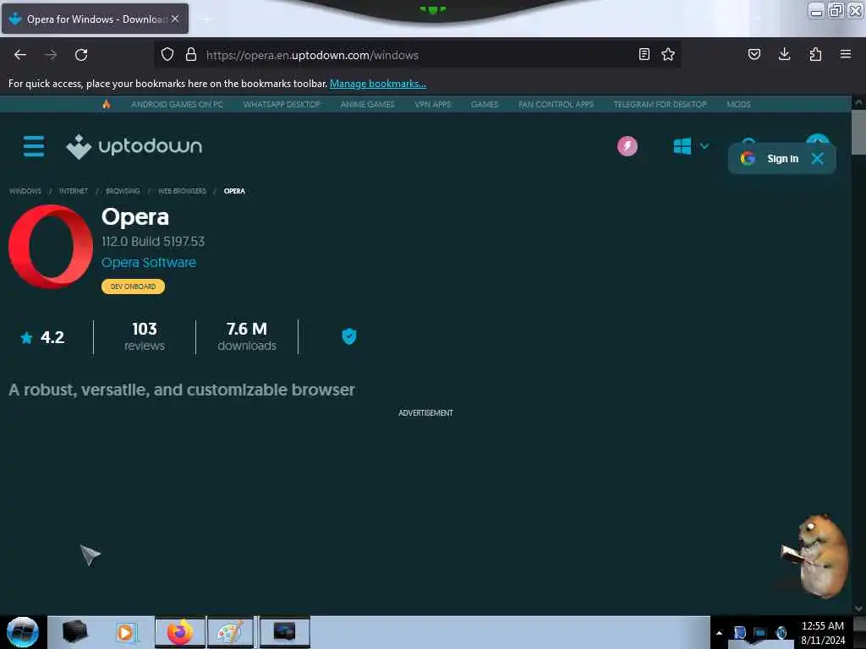Select the Windows platform logo icon
866x649 pixels.
pos(682,146)
